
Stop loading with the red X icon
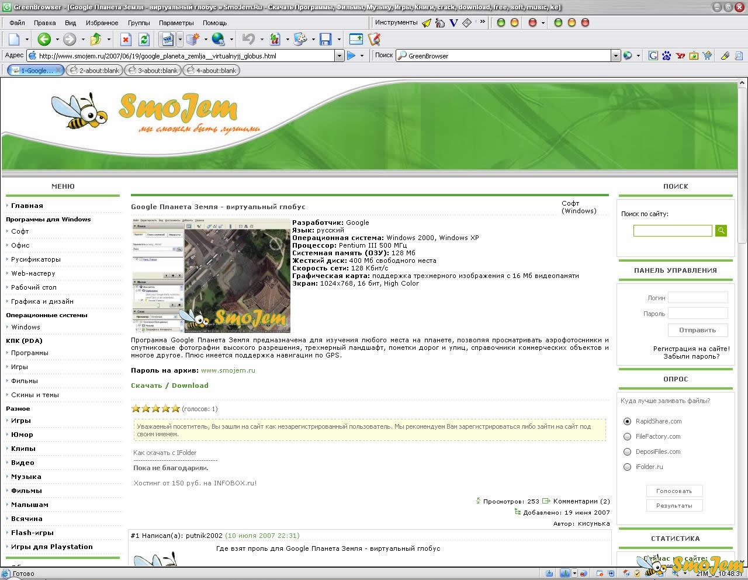(126, 39)
